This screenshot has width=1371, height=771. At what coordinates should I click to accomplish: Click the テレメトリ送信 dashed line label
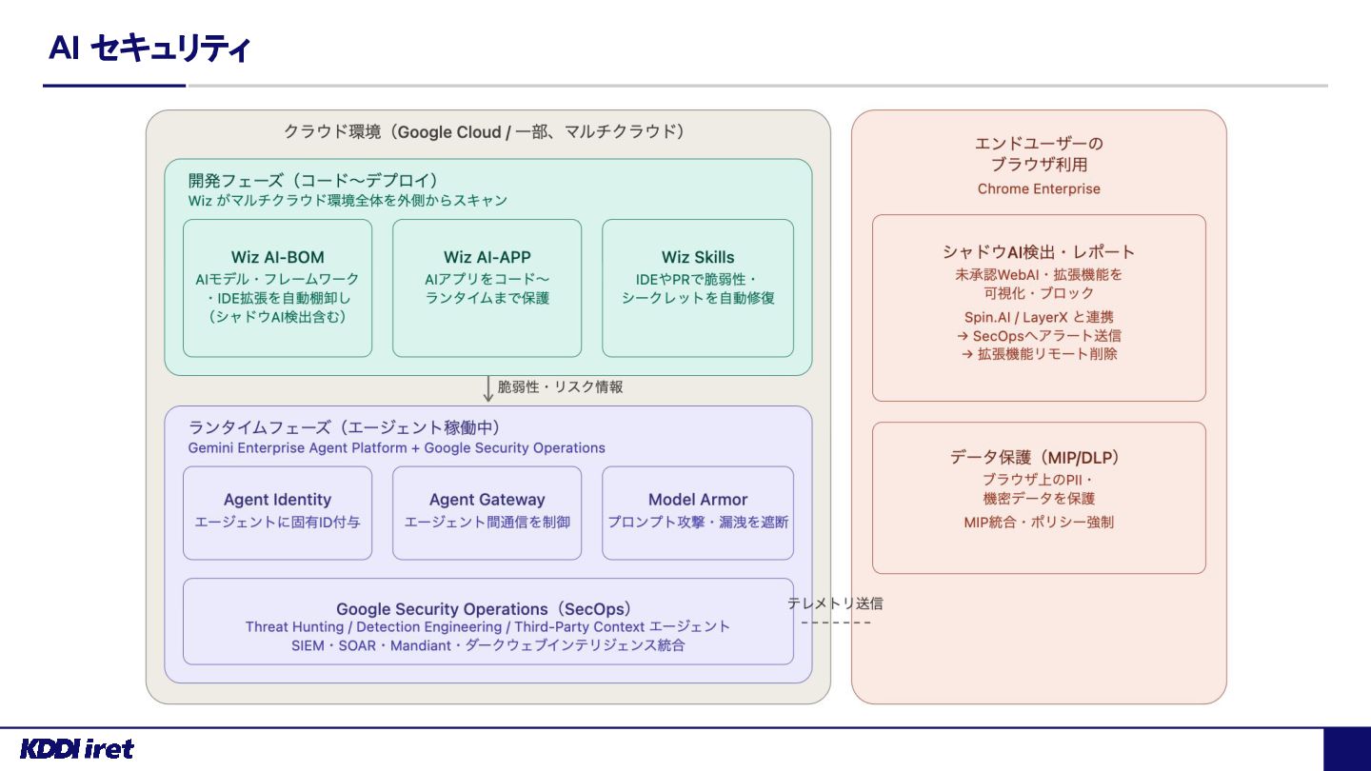click(835, 603)
